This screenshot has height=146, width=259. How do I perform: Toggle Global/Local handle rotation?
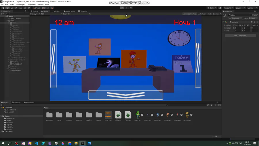(45, 8)
